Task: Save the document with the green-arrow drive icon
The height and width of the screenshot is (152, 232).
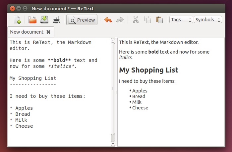Action: tap(44, 20)
